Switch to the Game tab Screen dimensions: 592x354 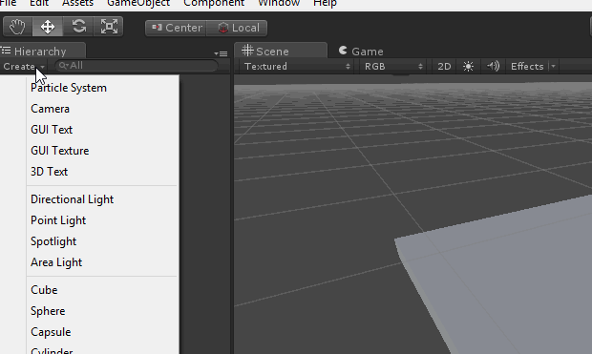click(361, 51)
